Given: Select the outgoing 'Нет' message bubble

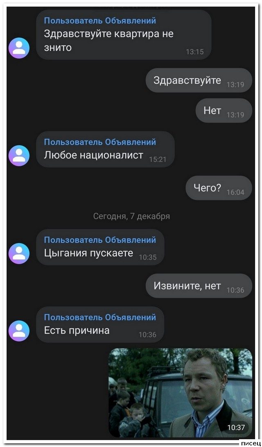Looking at the screenshot, I should click(224, 111).
